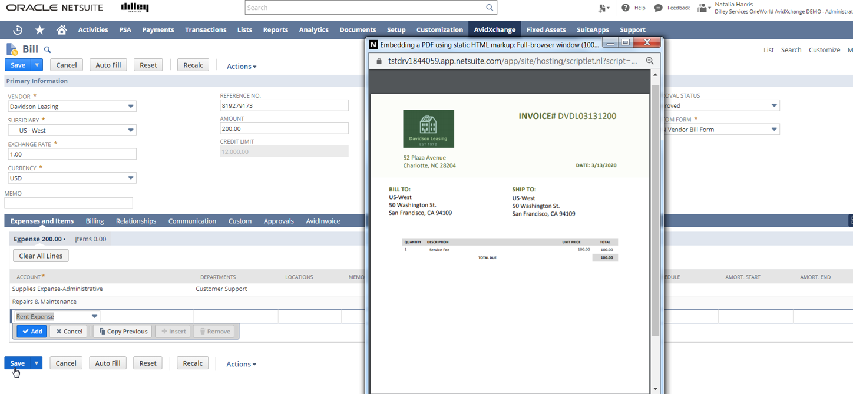This screenshot has height=394, width=853.
Task: Click the Bill record search magnifier
Action: [x=48, y=49]
